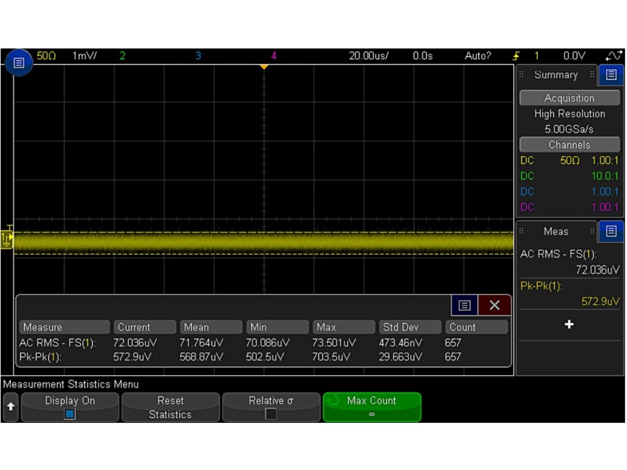This screenshot has width=627, height=470.
Task: Tap the 71.764uV mean value
Action: (201, 343)
